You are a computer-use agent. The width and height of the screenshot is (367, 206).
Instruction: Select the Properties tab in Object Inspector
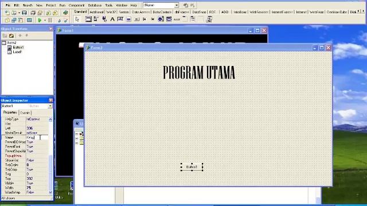coord(10,113)
